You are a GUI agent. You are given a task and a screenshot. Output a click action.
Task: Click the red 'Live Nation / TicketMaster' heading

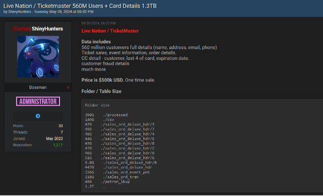tap(110, 31)
